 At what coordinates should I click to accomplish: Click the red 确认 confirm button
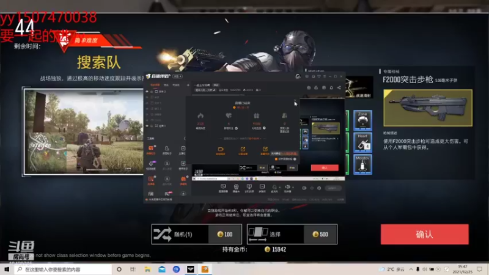(424, 234)
